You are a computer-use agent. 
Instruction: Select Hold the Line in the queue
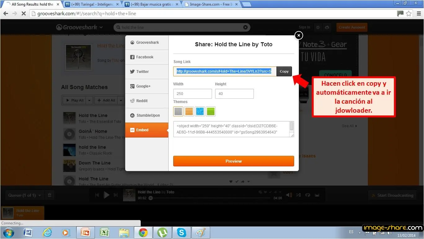coord(22,213)
